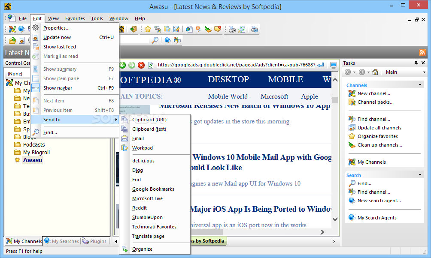Click the orange RSS feed icon
The image size is (431, 258).
tap(422, 52)
